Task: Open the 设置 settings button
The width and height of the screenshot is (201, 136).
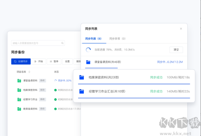Action: click(x=67, y=61)
